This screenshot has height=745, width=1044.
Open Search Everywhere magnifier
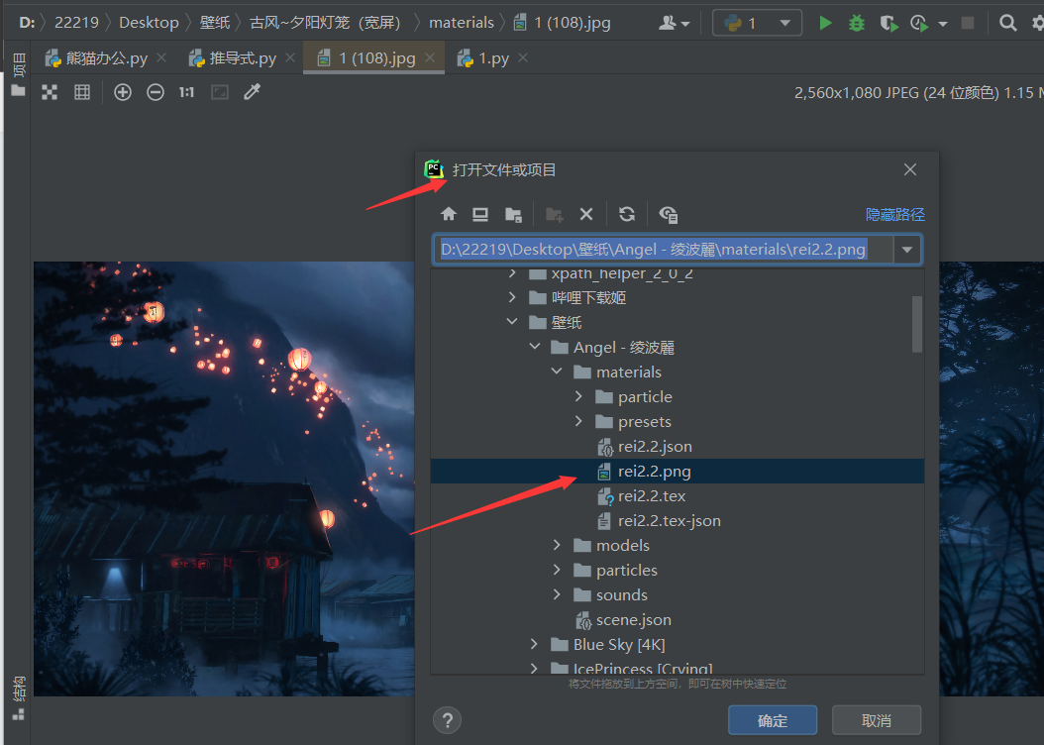point(1008,24)
